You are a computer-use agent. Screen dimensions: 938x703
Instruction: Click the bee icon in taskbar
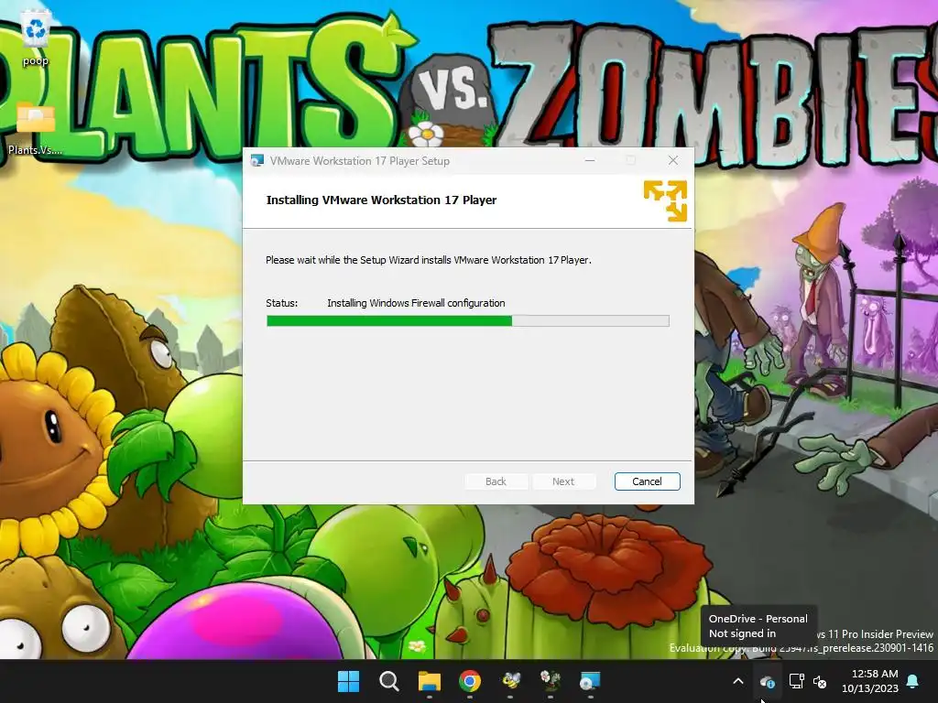tap(510, 681)
